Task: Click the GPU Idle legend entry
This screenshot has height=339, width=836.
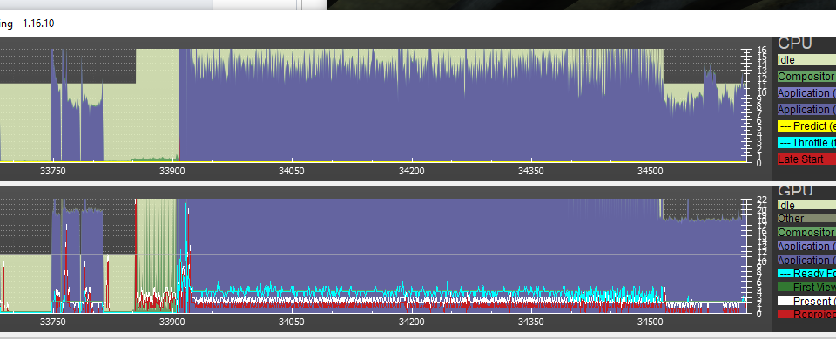Action: (806, 206)
